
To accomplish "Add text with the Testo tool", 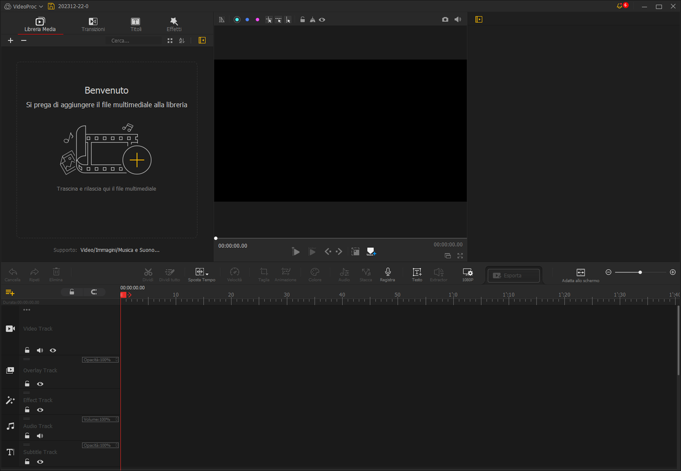I will tap(417, 275).
